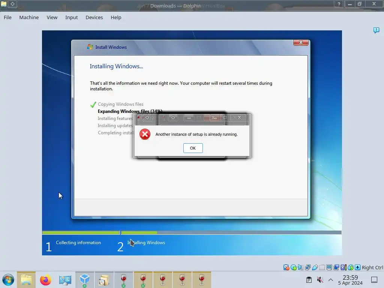Open the system settings taskbar icon
This screenshot has height=288, width=384.
coord(65,280)
